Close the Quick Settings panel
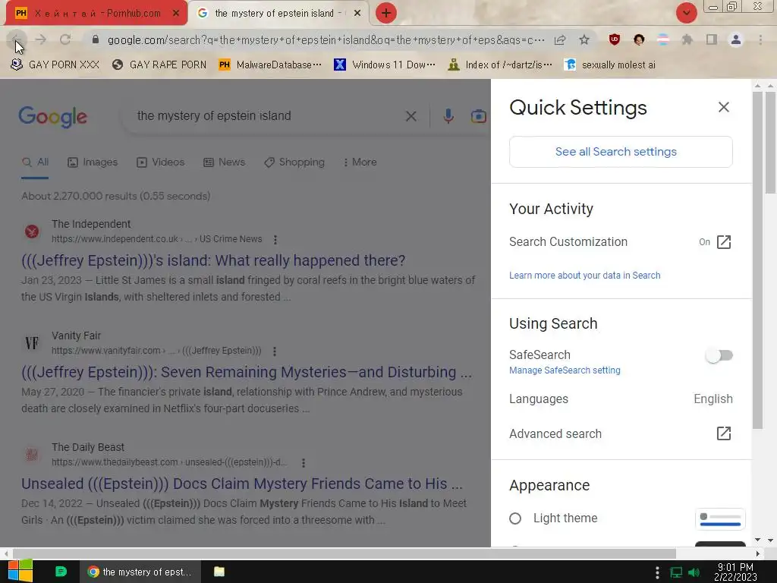The width and height of the screenshot is (777, 583). click(x=723, y=107)
